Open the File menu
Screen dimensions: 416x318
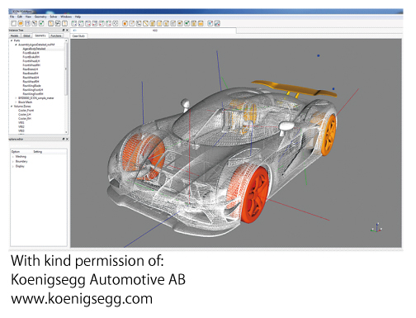(12, 17)
